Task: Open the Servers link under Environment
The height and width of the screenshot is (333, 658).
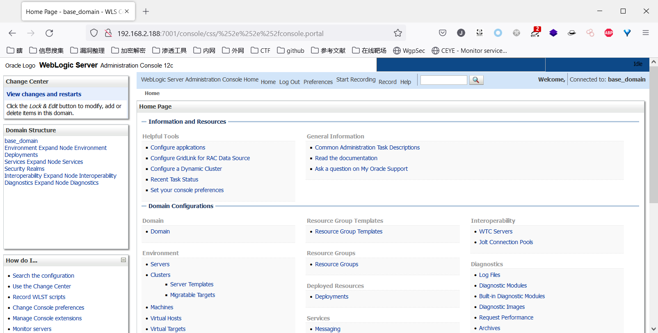Action: (x=160, y=264)
